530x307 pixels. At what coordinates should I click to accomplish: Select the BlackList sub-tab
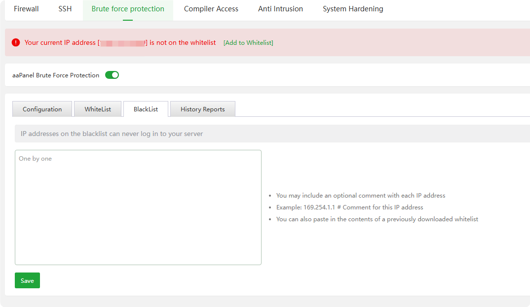(x=146, y=109)
